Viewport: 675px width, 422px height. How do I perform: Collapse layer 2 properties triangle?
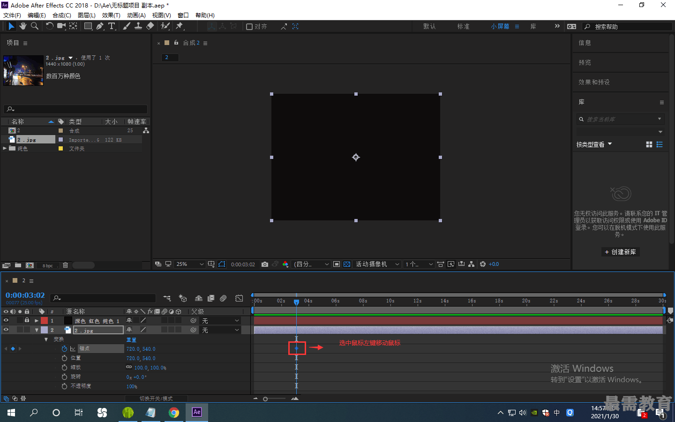37,330
